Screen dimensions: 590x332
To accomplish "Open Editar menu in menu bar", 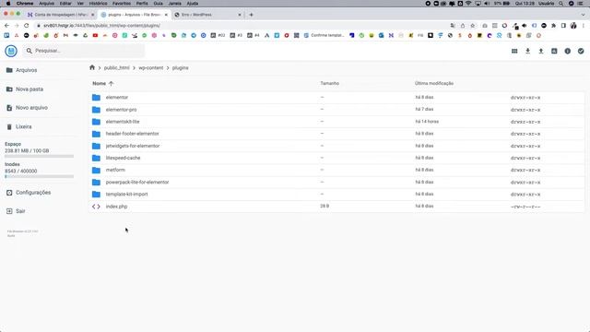I will [65, 4].
